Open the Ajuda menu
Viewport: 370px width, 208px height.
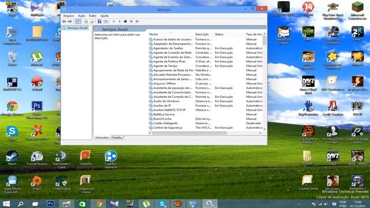pos(104,16)
